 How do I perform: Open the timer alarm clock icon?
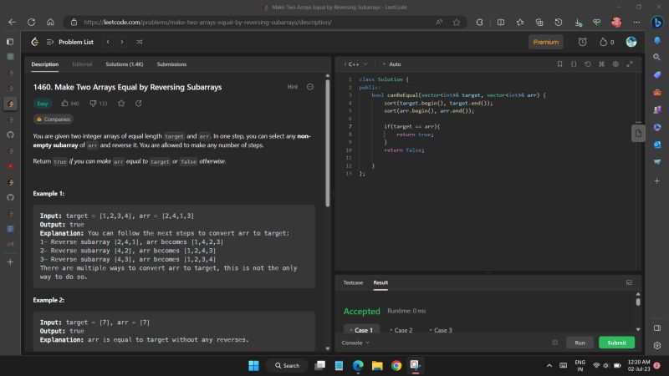582,42
